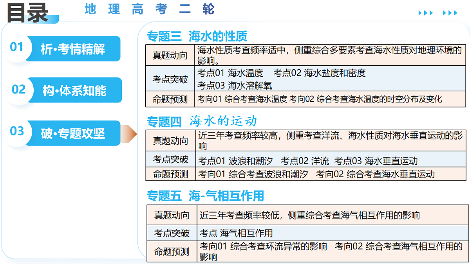Select the 目录 title text

(x=27, y=12)
